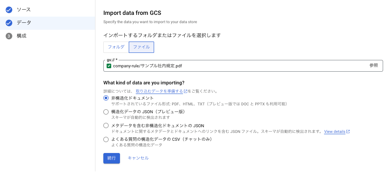This screenshot has height=174, width=391.
Task: Click external link icon beside View details
Action: [x=348, y=132]
